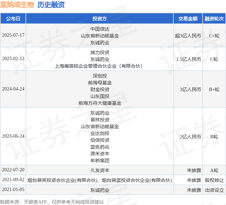Click the date 2023-06-24
This screenshot has width=226, height=205.
point(13,136)
